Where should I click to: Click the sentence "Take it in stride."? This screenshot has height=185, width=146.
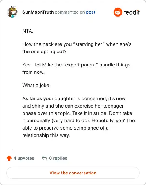[90, 113]
